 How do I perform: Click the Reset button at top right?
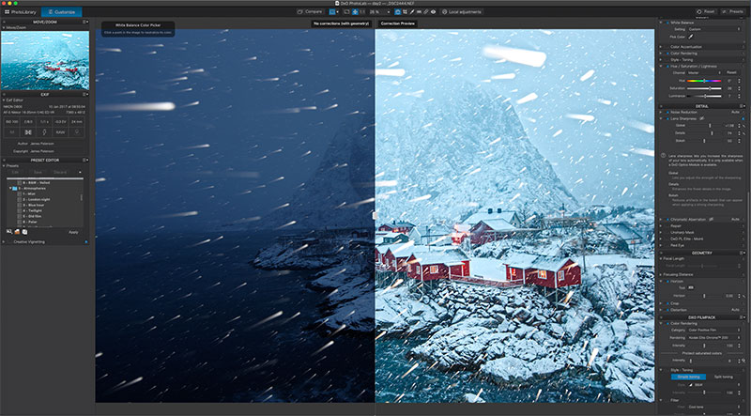(x=706, y=11)
